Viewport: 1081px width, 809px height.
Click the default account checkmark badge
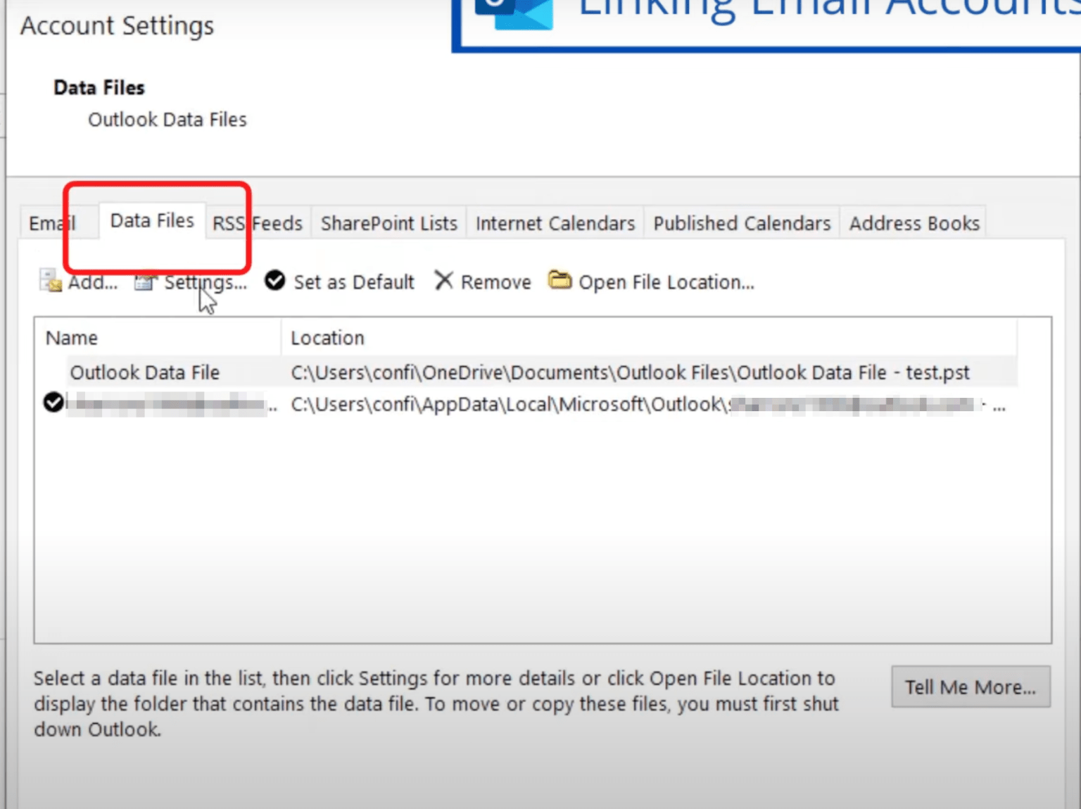pos(52,403)
